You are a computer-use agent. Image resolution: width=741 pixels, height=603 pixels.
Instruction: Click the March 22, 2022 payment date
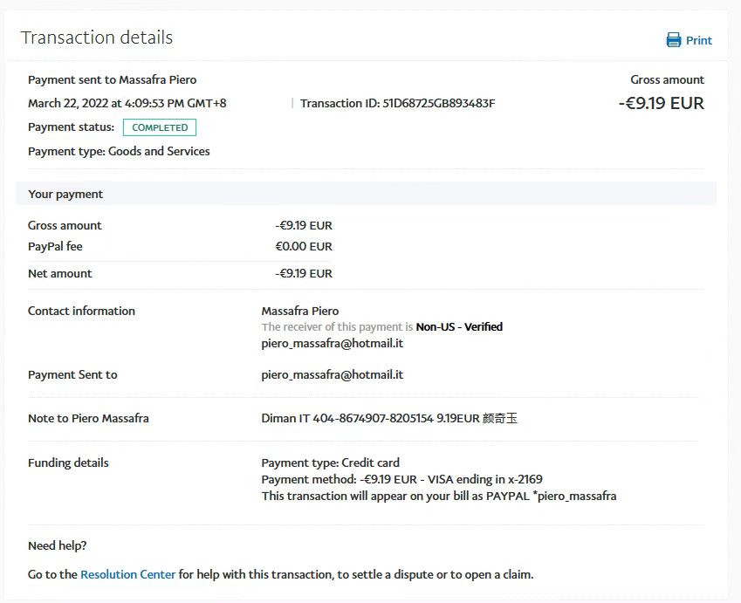[127, 103]
